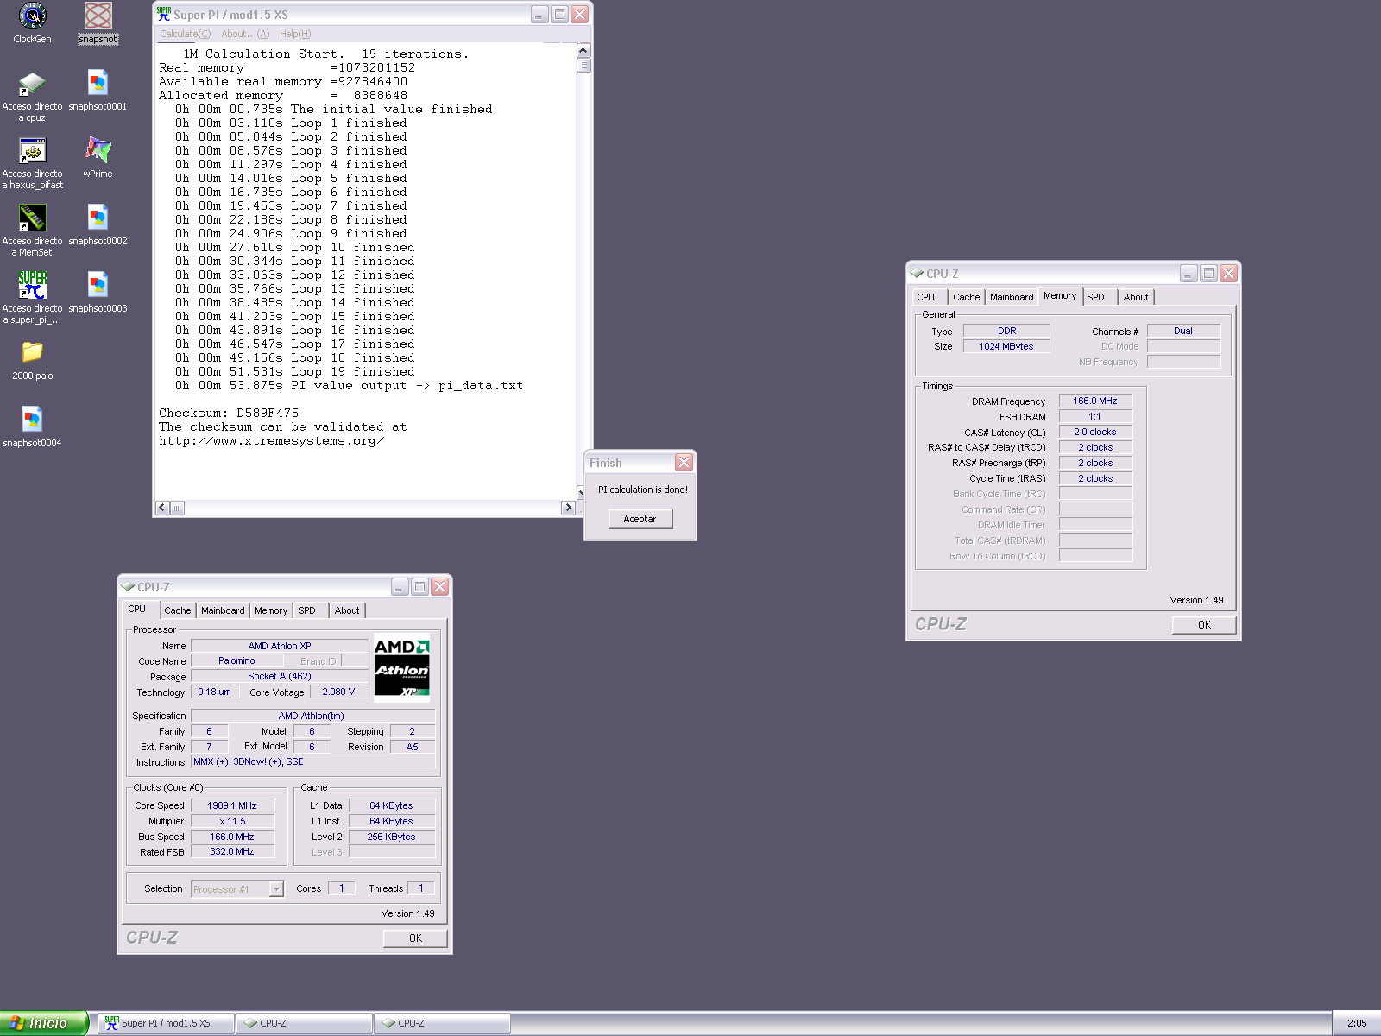Image resolution: width=1381 pixels, height=1036 pixels.
Task: Open About tab in the Memory CPU-Z window
Action: tap(1136, 297)
